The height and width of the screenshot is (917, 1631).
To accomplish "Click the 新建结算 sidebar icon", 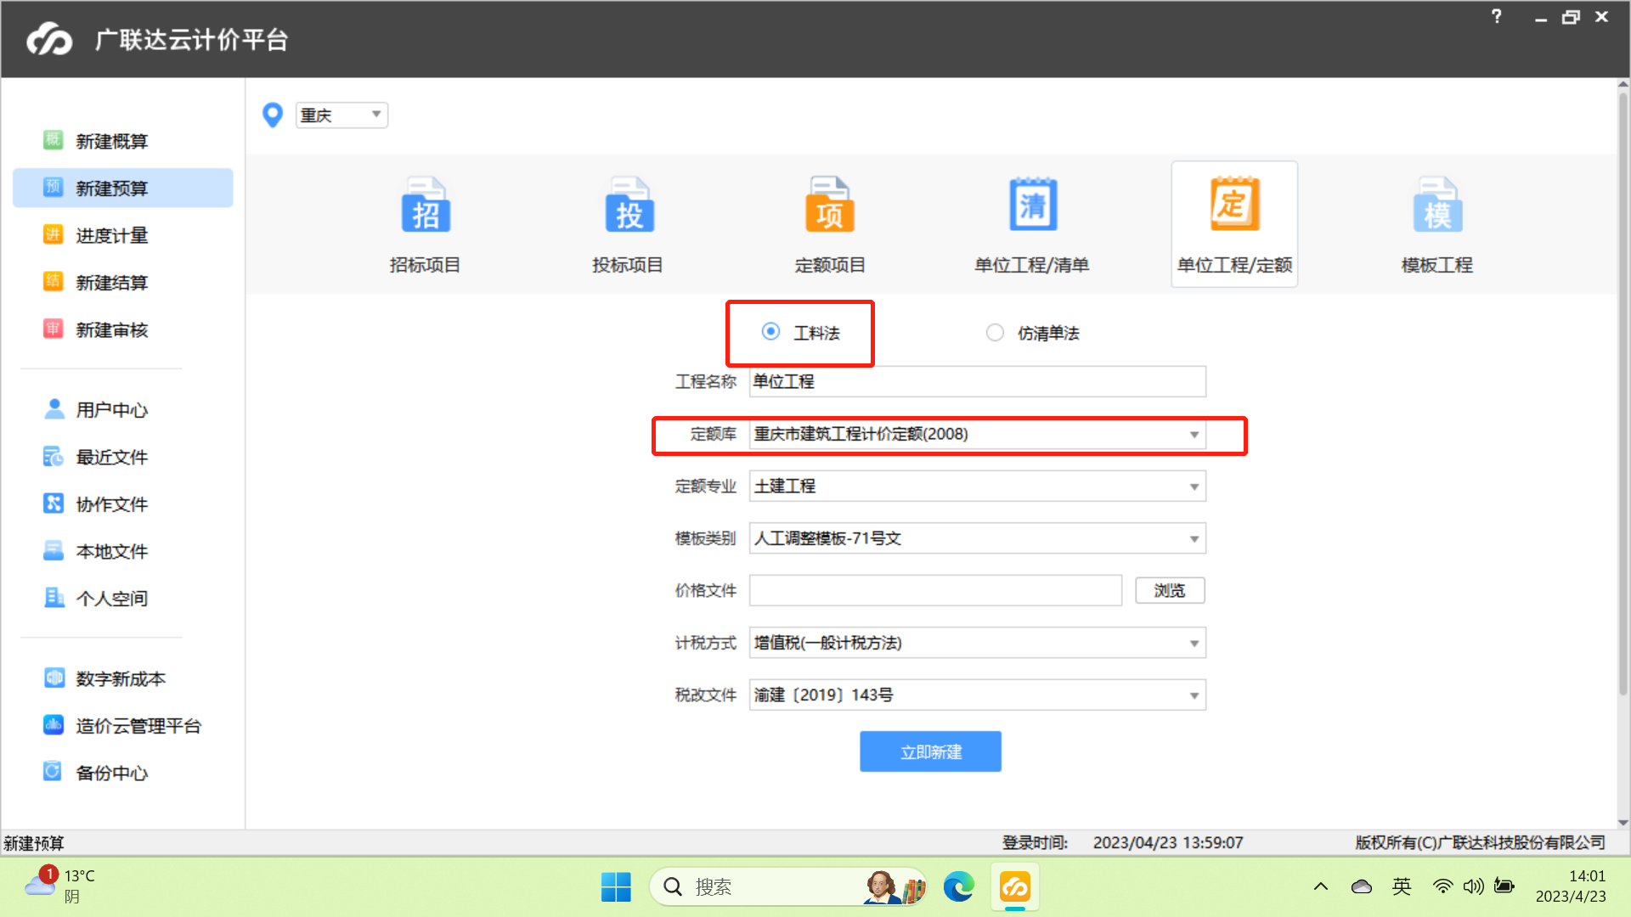I will (x=54, y=282).
